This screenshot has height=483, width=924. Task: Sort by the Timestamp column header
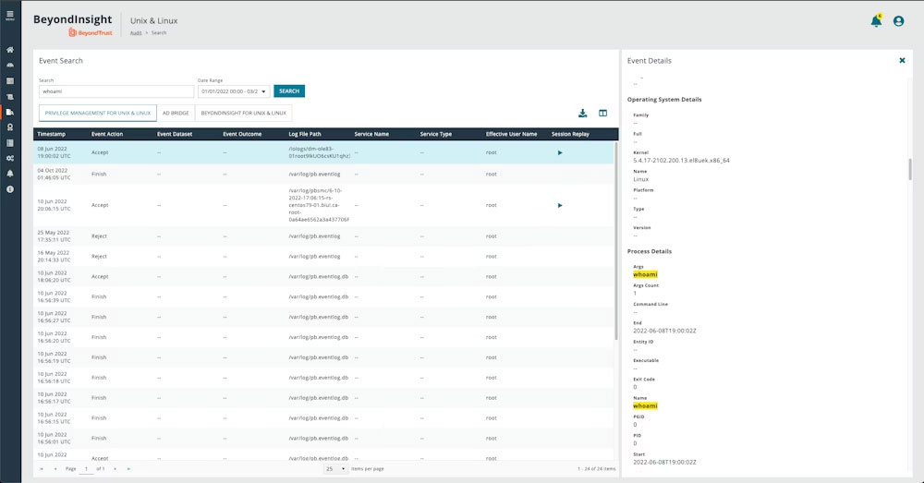tap(52, 134)
